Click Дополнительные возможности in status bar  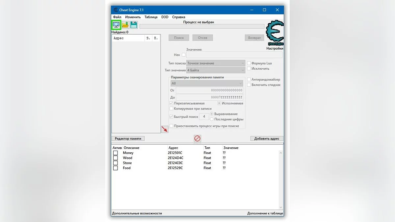click(137, 213)
